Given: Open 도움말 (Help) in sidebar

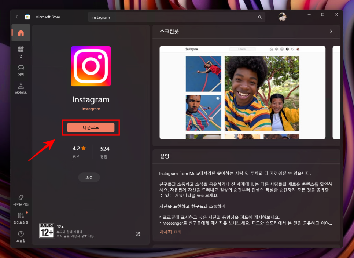Looking at the screenshot, I should point(21,236).
